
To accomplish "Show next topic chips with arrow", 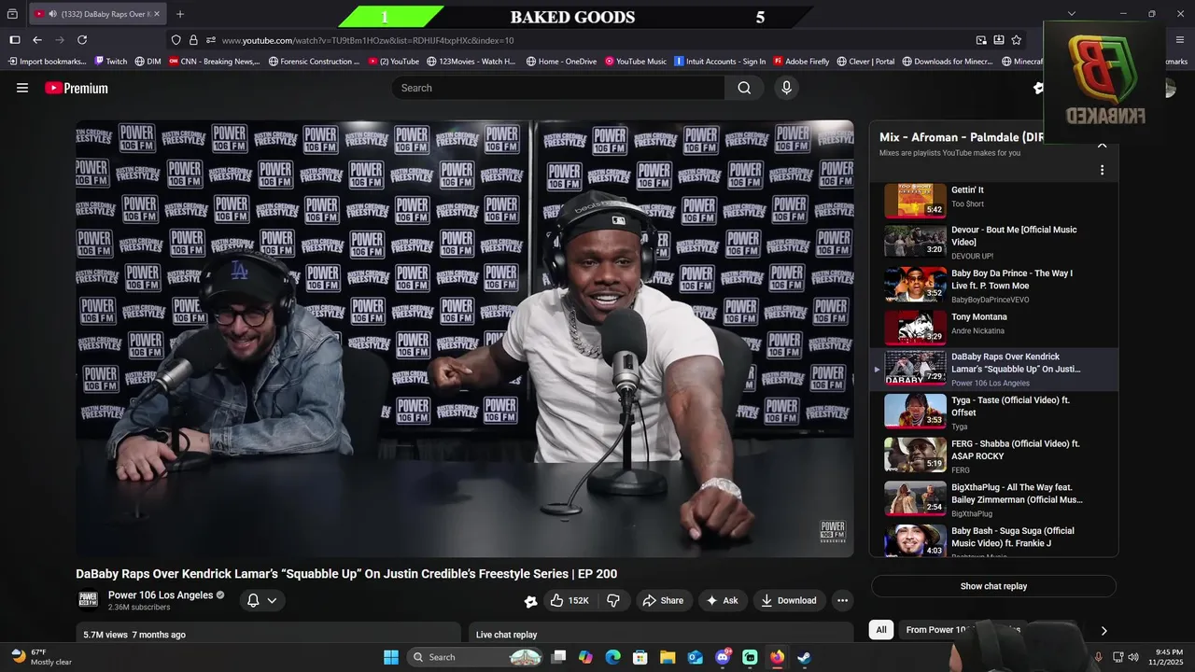I will pyautogui.click(x=1104, y=631).
